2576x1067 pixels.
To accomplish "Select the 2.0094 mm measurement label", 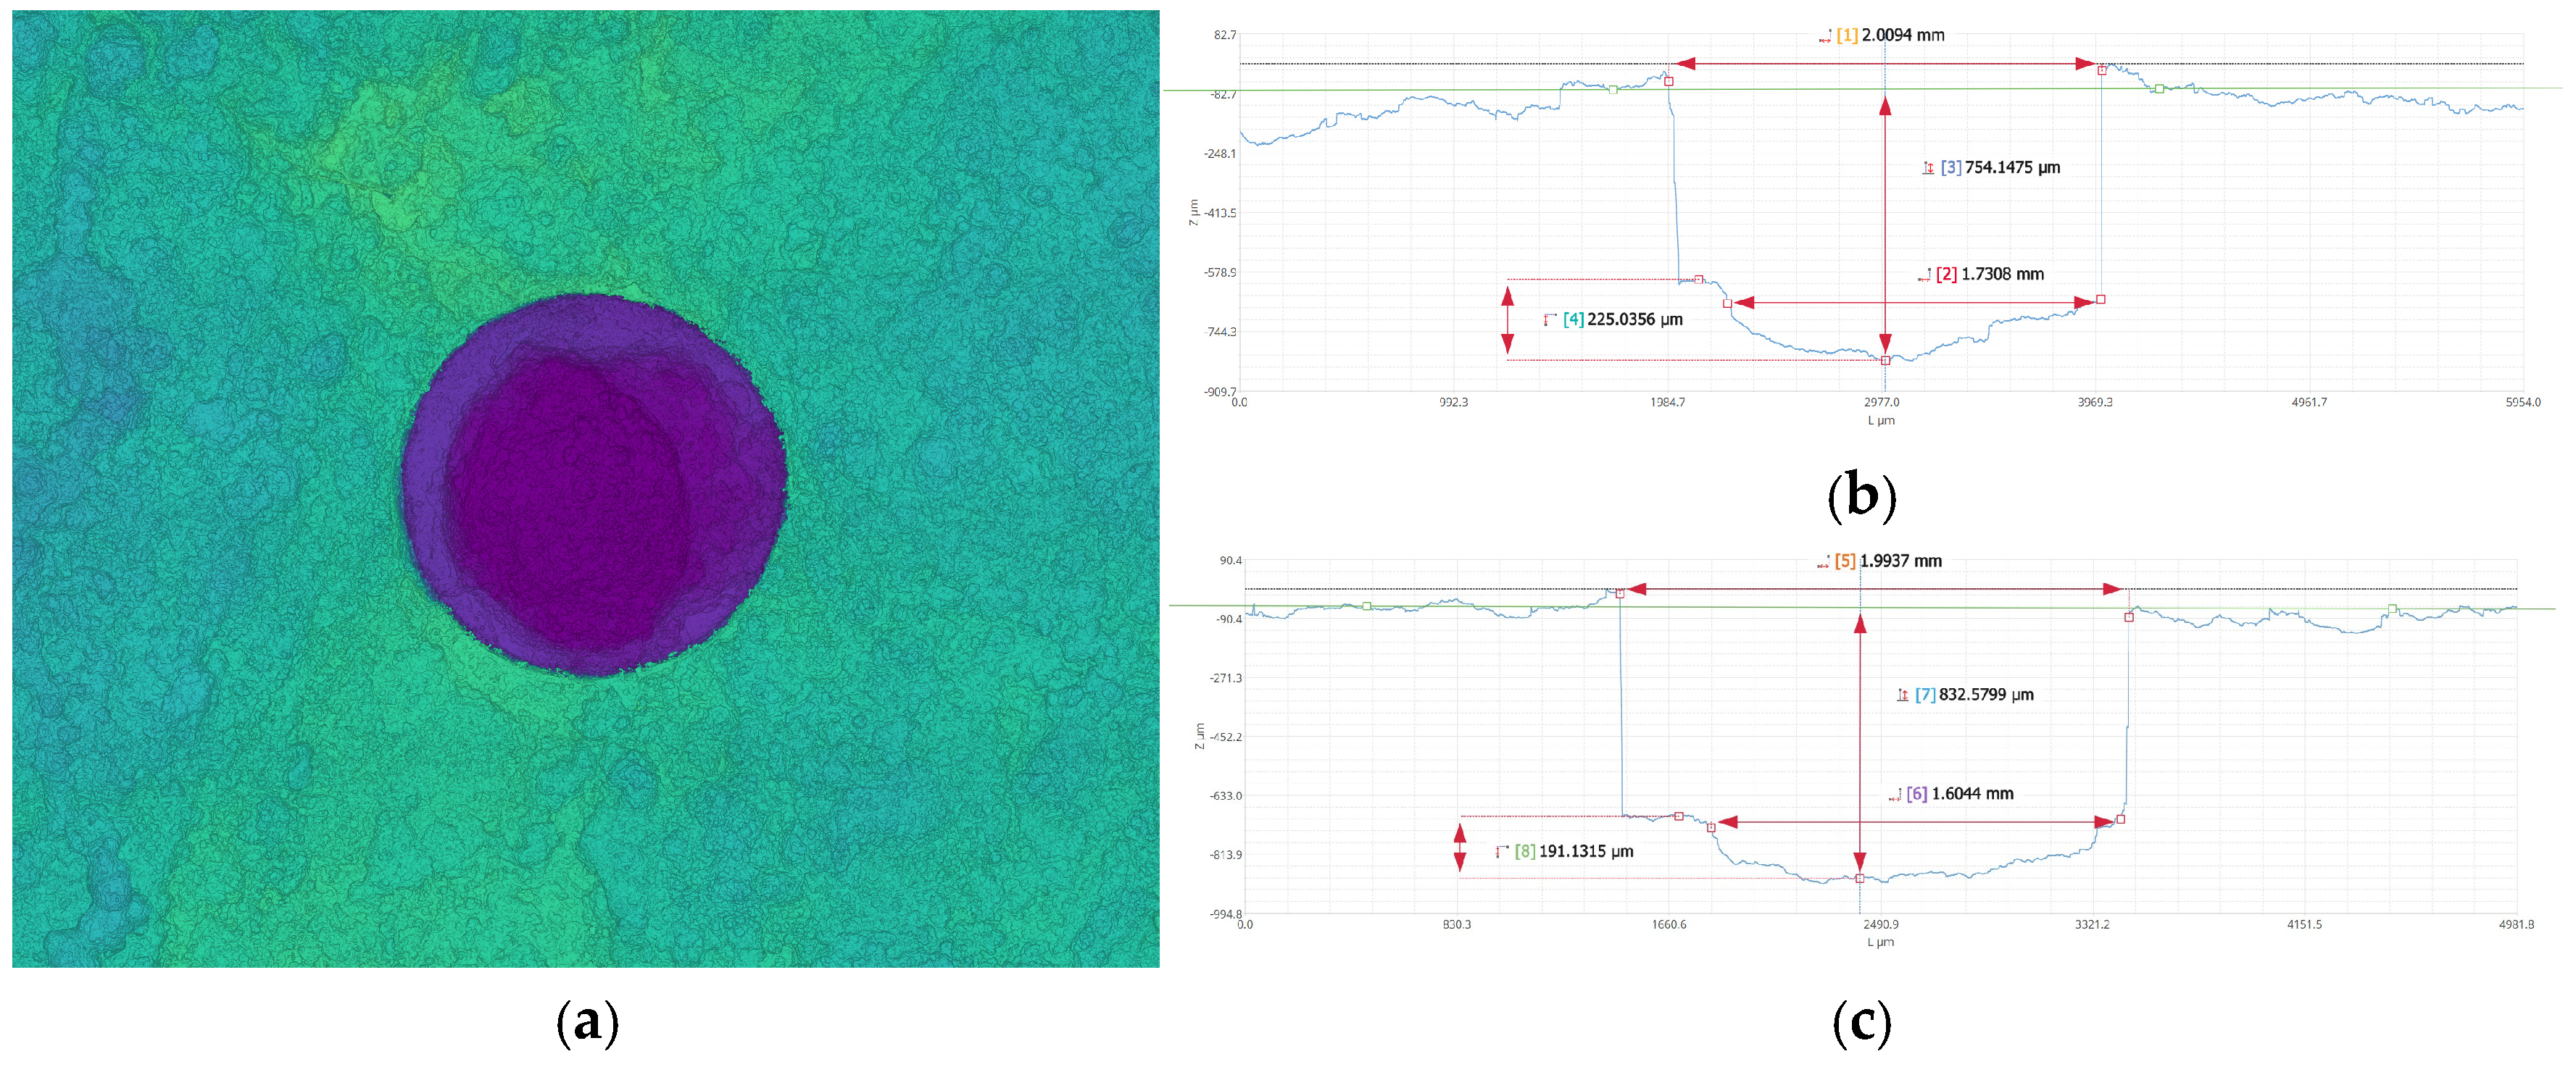I will 1903,36.
